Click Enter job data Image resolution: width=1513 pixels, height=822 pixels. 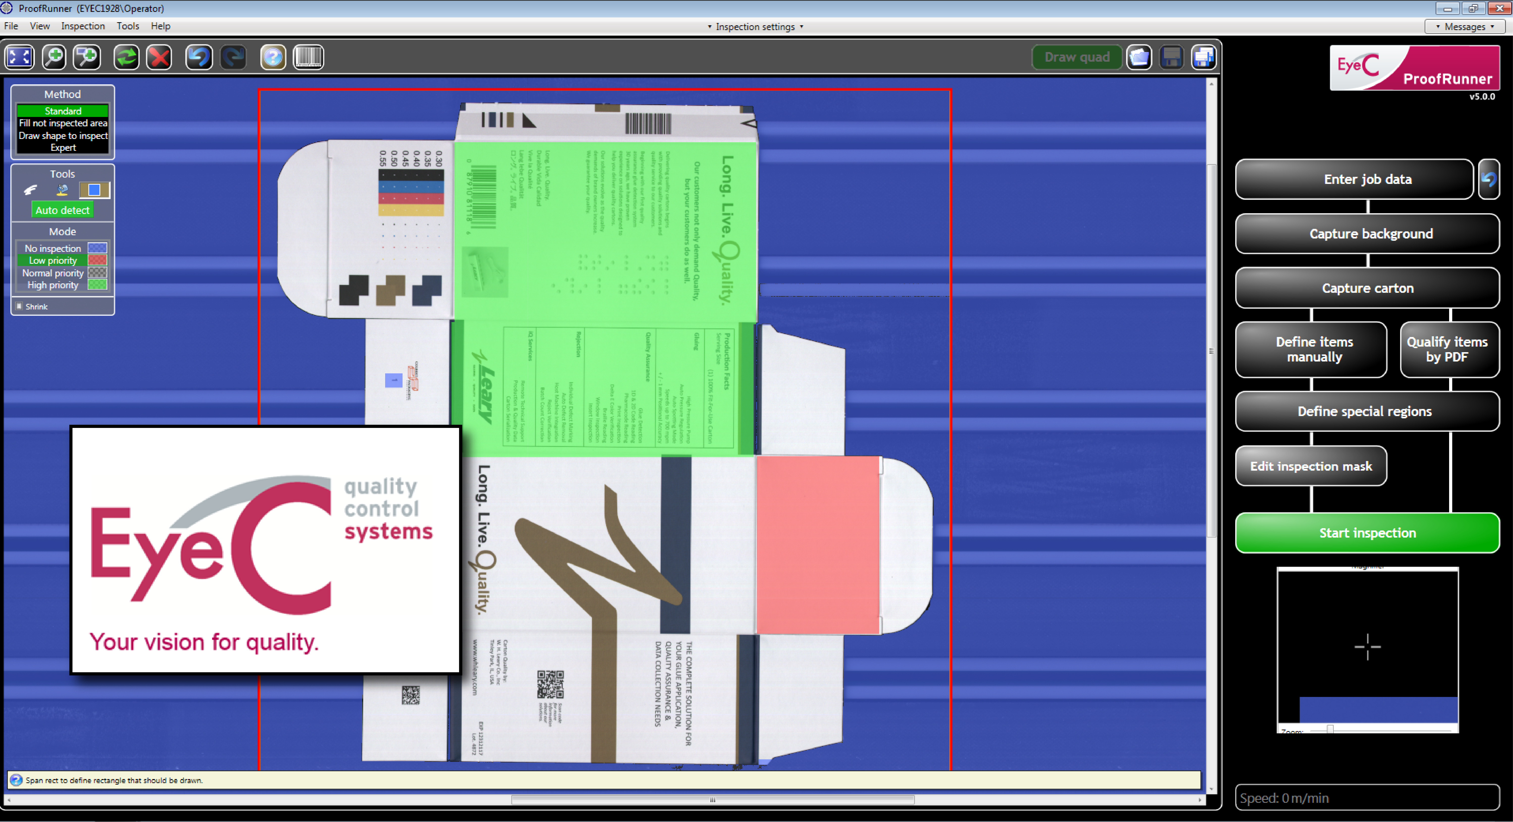[x=1354, y=179]
